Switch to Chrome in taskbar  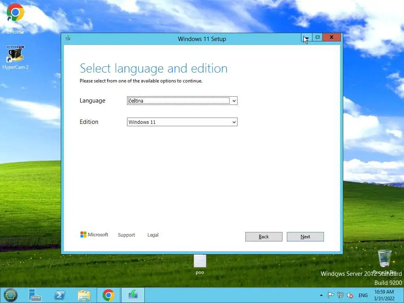108,295
